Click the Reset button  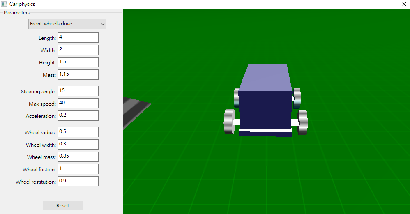(63, 206)
